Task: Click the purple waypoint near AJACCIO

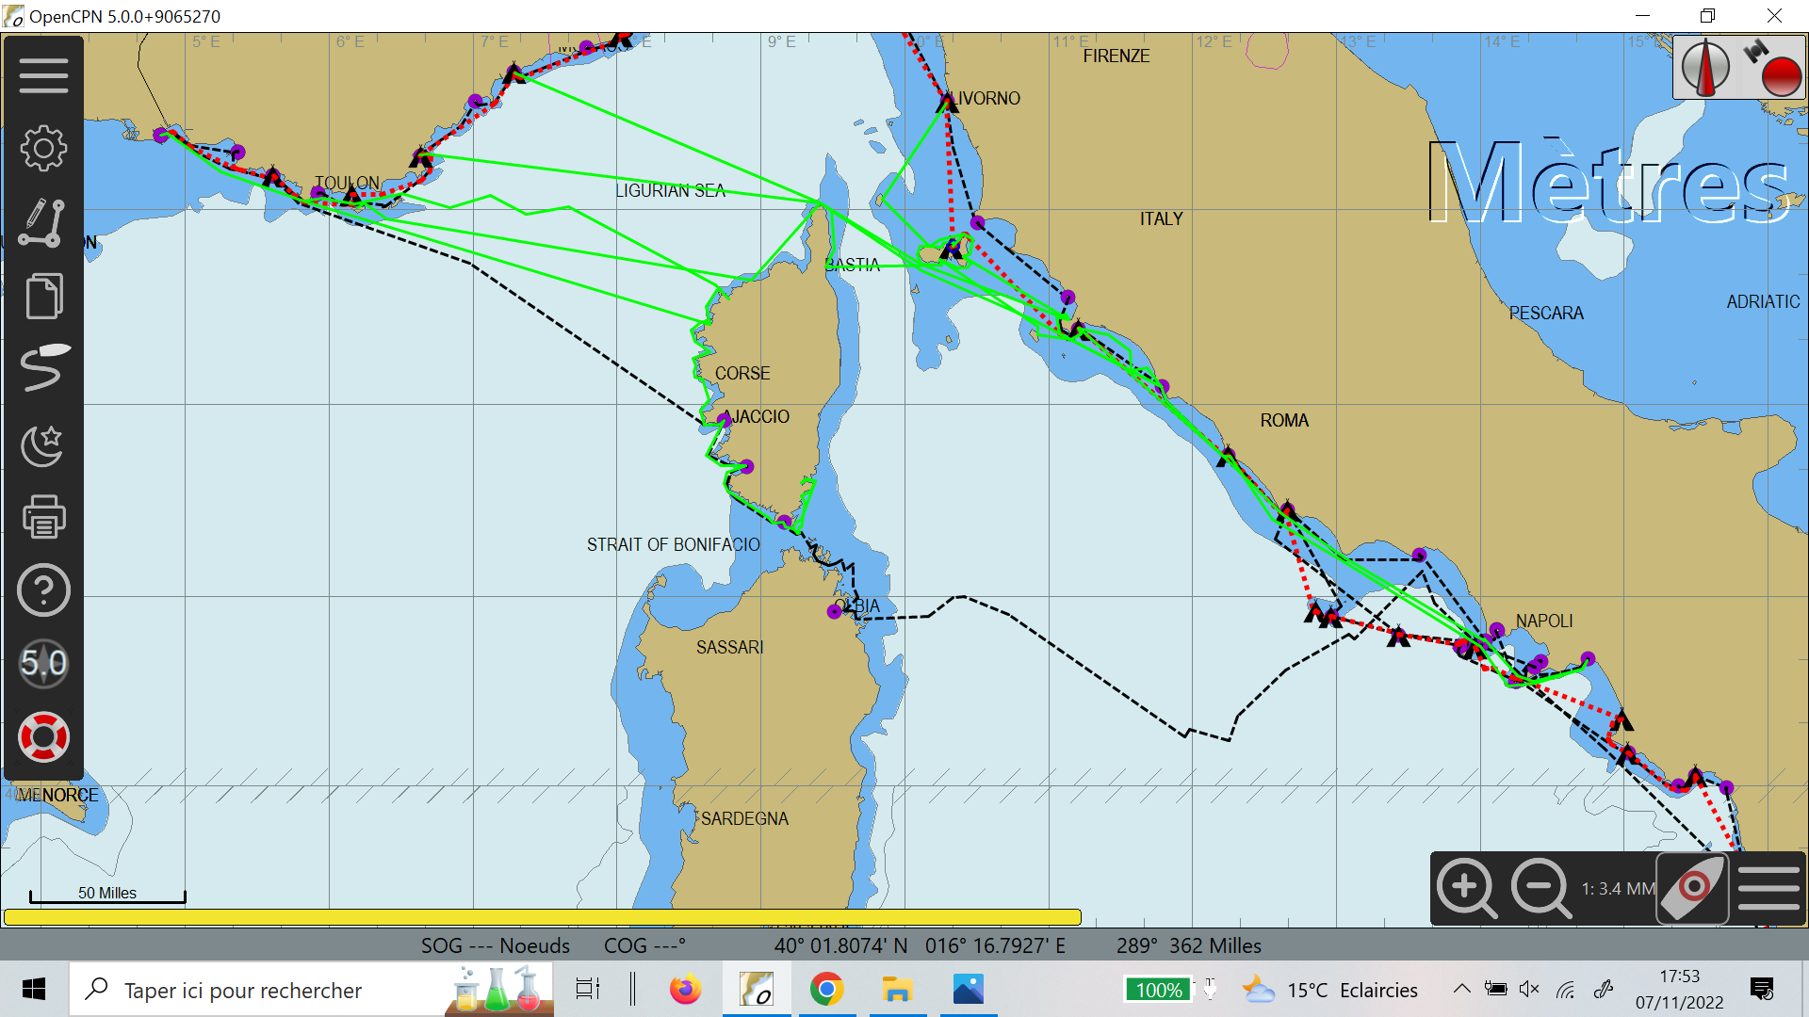Action: tap(724, 420)
